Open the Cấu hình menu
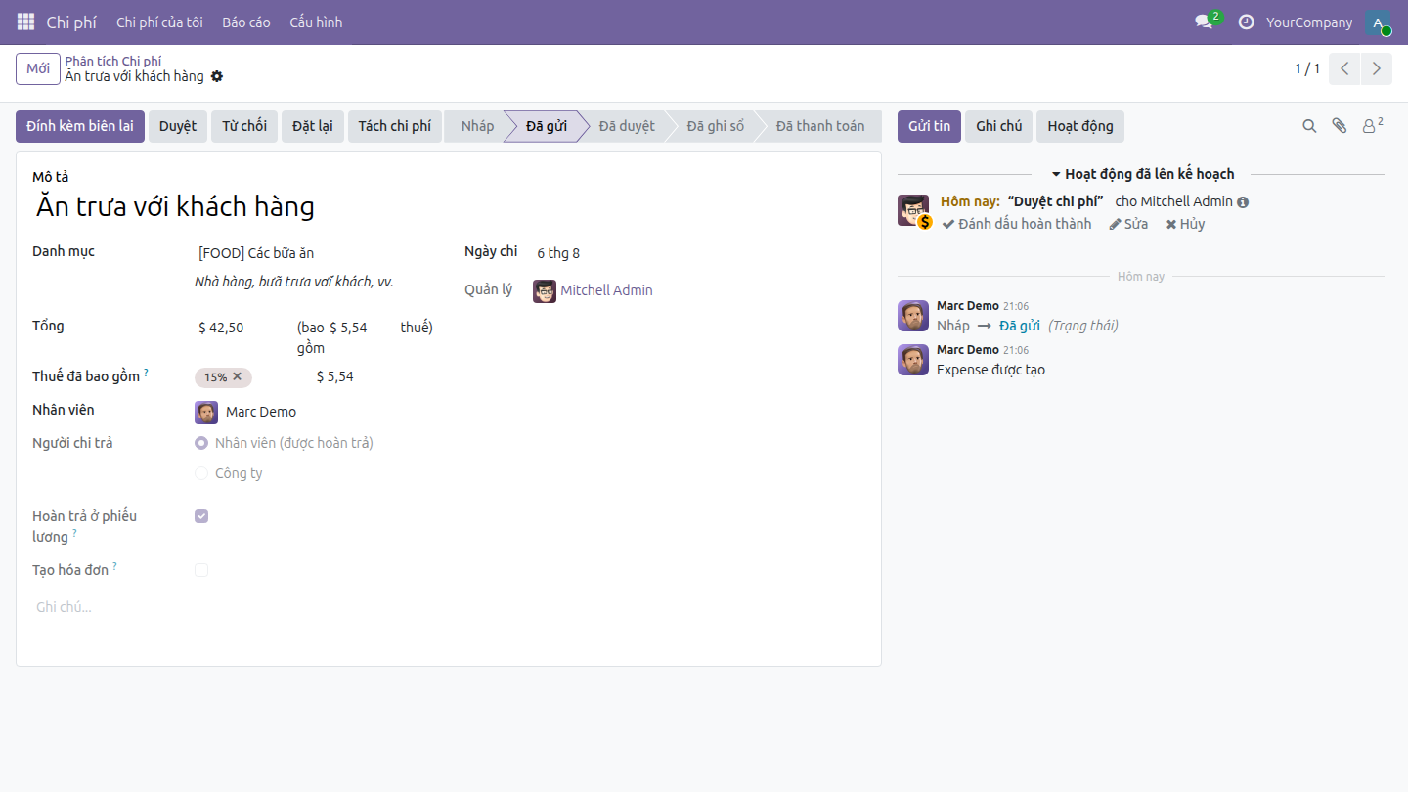 [316, 22]
